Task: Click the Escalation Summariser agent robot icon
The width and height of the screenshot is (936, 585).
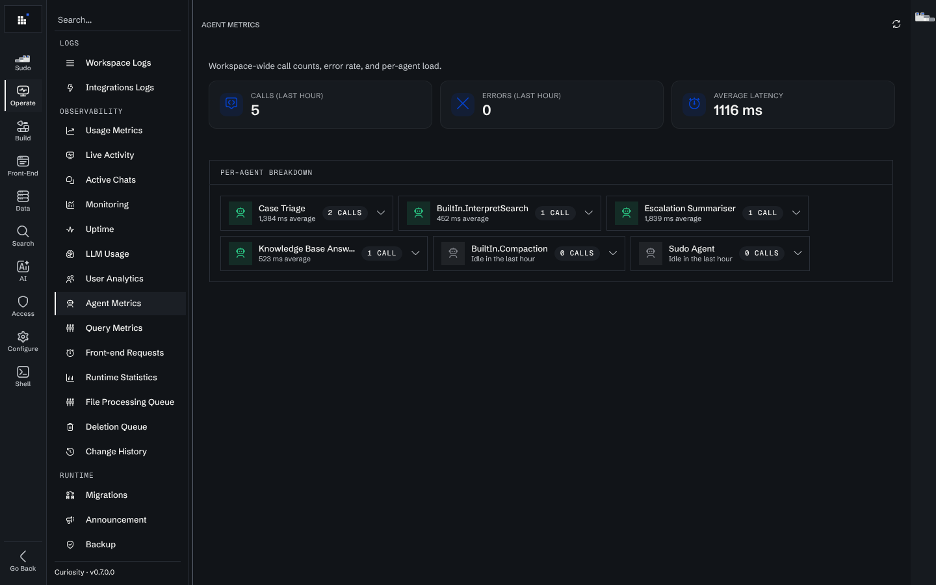Action: click(627, 213)
